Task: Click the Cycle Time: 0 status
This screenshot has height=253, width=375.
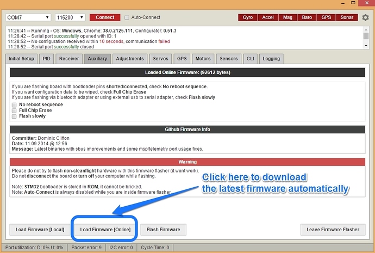Action: (x=155, y=248)
